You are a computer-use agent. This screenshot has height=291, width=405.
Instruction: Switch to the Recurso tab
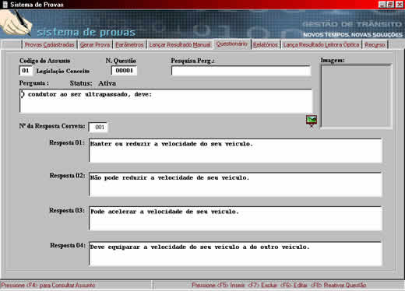click(375, 45)
